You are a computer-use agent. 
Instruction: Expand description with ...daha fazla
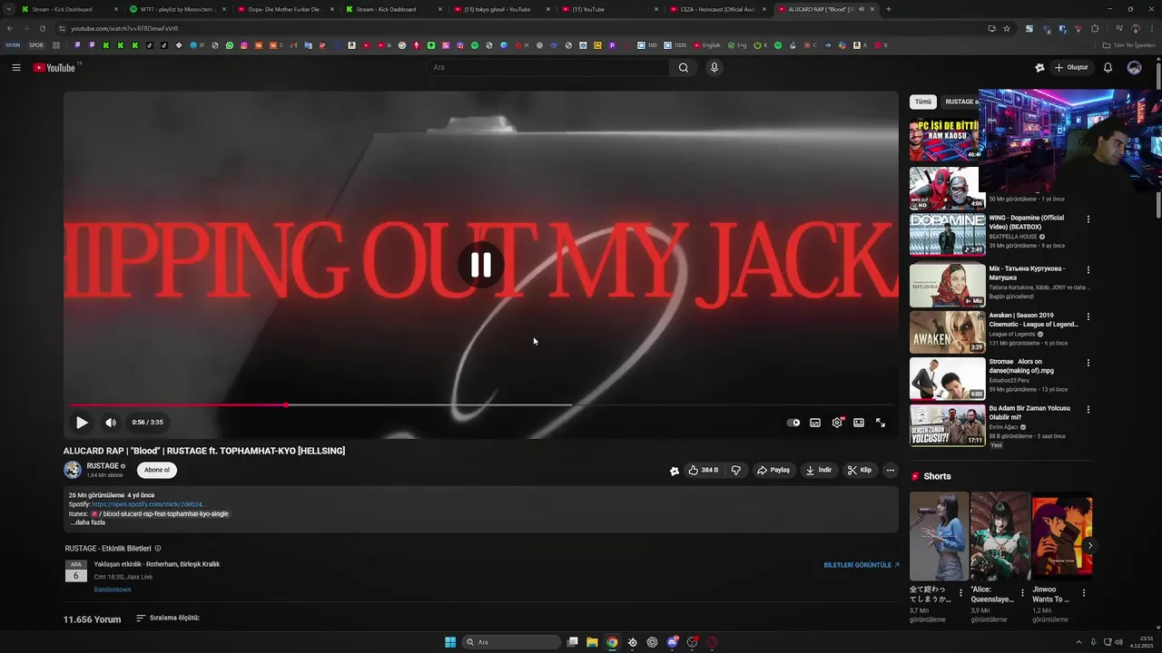88,522
